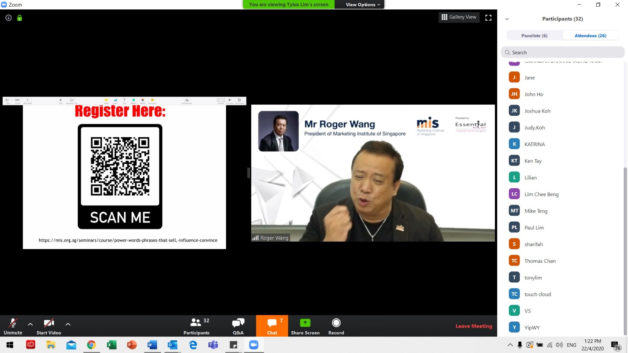Open the Q&A icon

click(238, 322)
